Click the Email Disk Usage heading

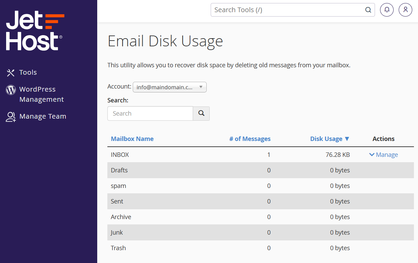pyautogui.click(x=165, y=41)
